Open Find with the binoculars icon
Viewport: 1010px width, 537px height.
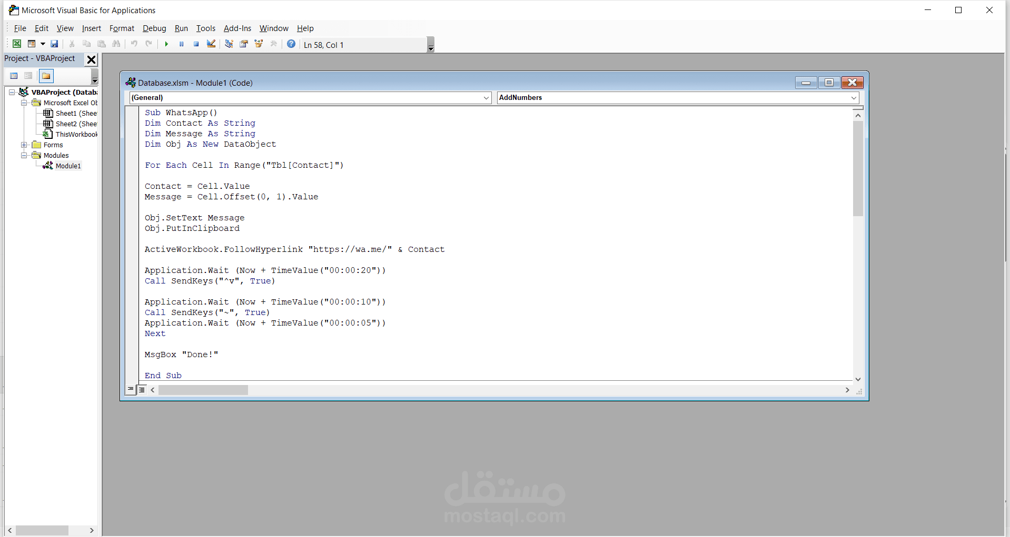point(116,44)
